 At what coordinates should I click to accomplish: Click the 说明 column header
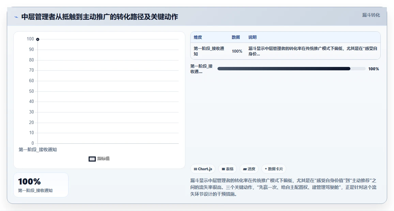(x=253, y=37)
